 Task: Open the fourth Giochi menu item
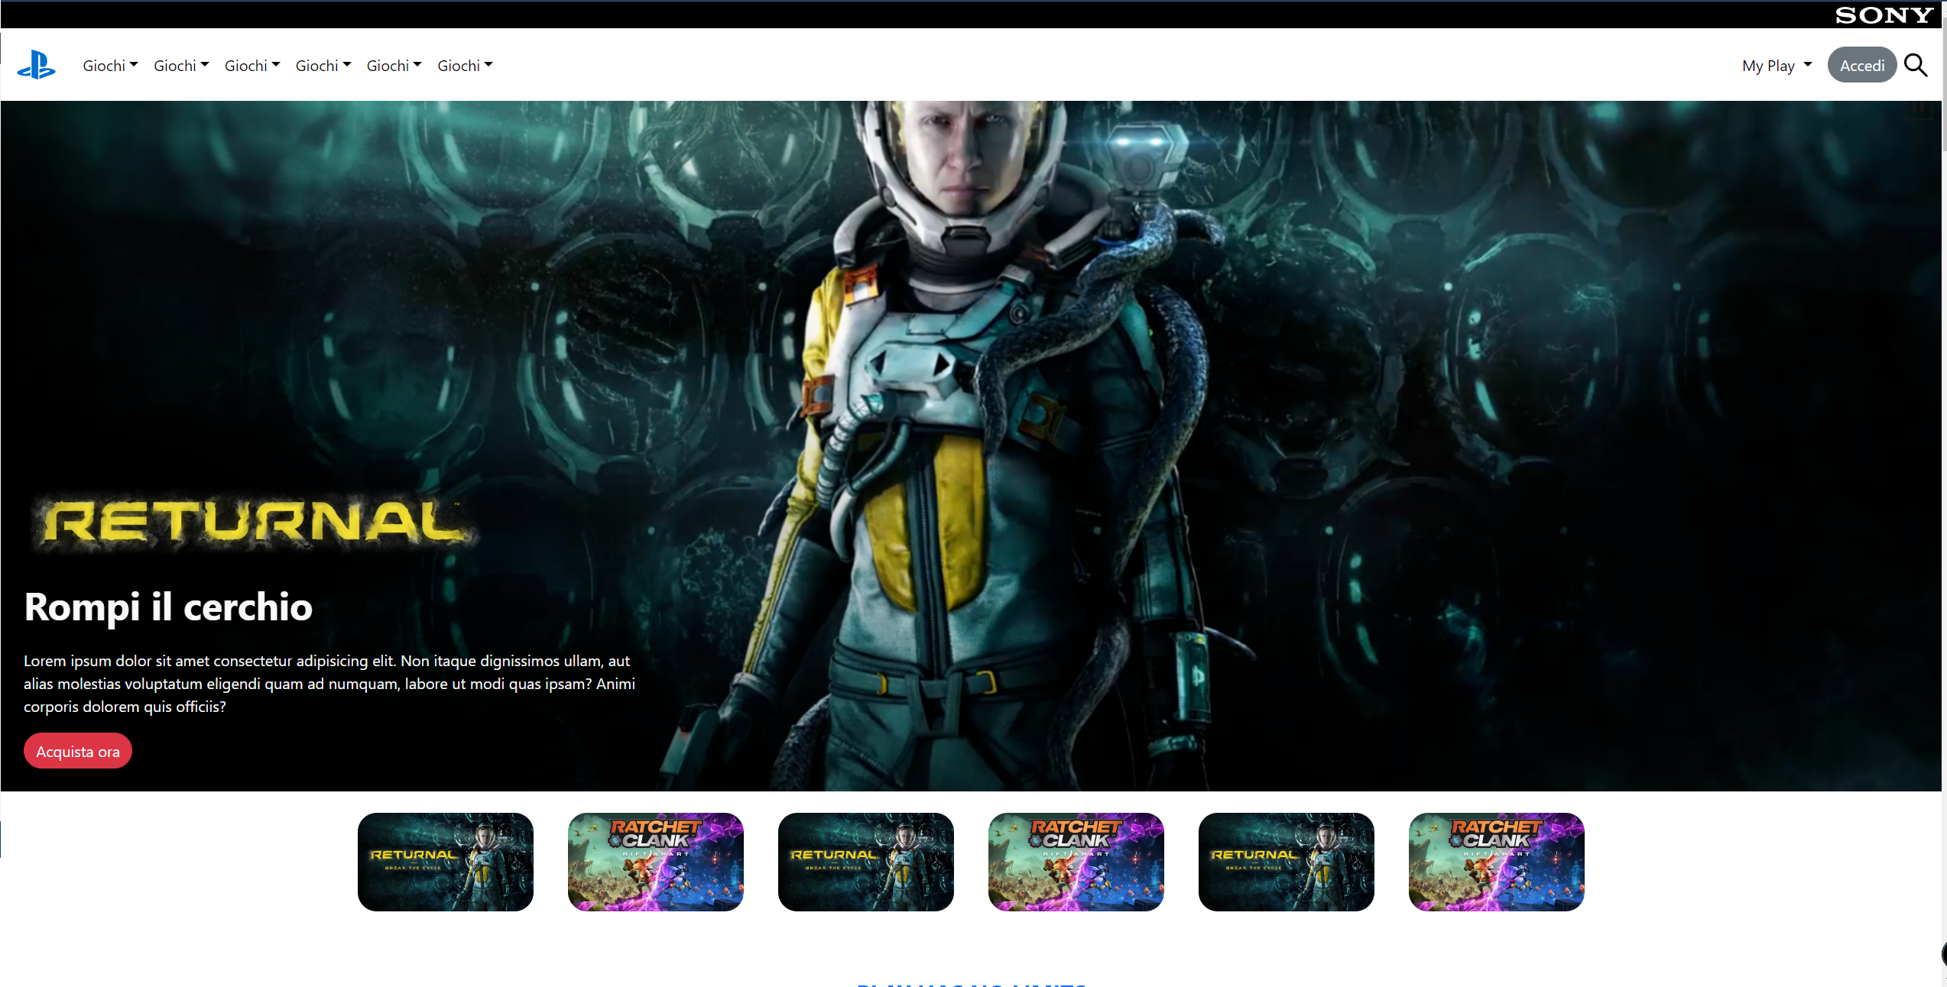tap(323, 66)
